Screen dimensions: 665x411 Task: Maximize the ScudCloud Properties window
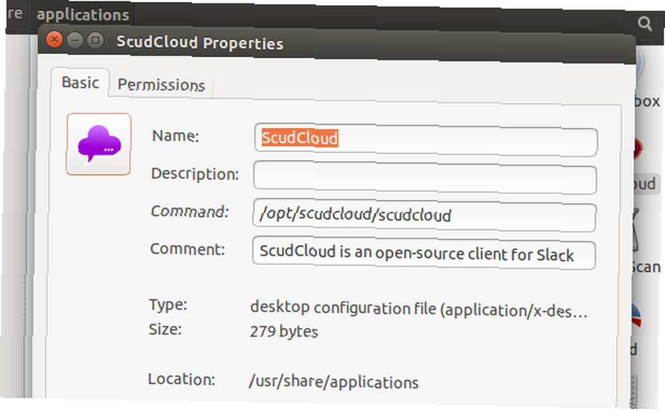click(x=95, y=41)
